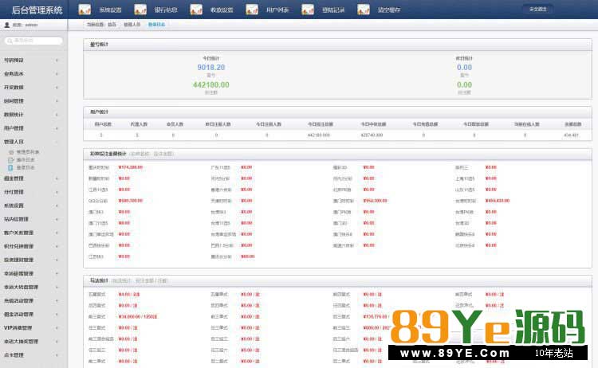Click the 用户统计 panel header

tap(337, 112)
